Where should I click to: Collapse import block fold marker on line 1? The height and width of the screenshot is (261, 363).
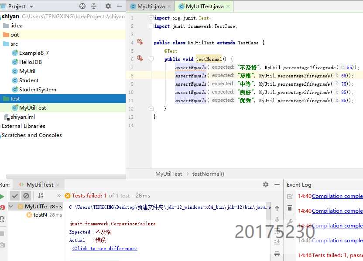[x=151, y=18]
